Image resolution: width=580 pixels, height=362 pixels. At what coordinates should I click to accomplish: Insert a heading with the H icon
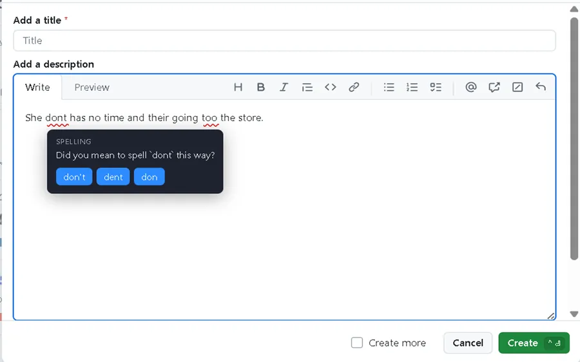(x=238, y=87)
